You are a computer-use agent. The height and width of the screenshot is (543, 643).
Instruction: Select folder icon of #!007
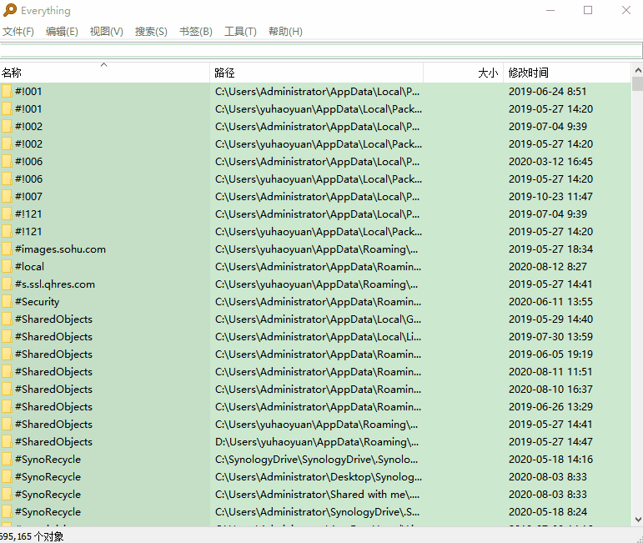pos(7,197)
